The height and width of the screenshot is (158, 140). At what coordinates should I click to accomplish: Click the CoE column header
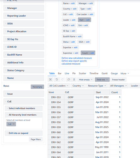(67, 92)
